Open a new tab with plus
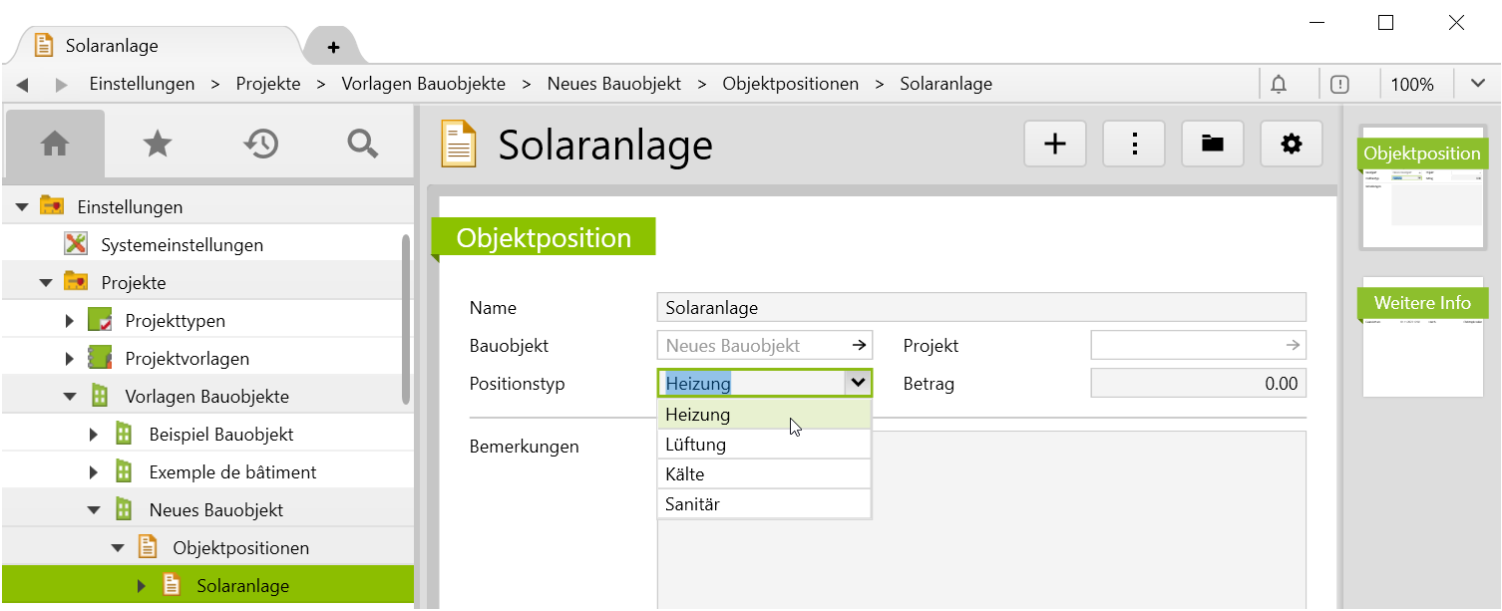1502x611 pixels. click(333, 47)
